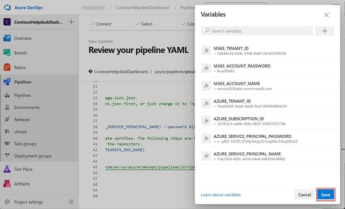Image resolution: width=345 pixels, height=209 pixels.
Task: Click the Azure DevOps logo icon
Action: 7,7
